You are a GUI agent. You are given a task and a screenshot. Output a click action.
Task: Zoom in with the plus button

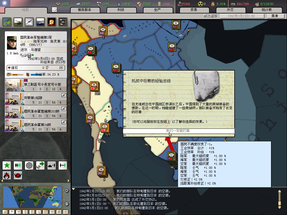(x=67, y=190)
